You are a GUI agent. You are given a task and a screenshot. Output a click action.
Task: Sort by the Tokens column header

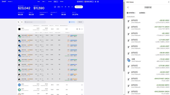point(19,25)
